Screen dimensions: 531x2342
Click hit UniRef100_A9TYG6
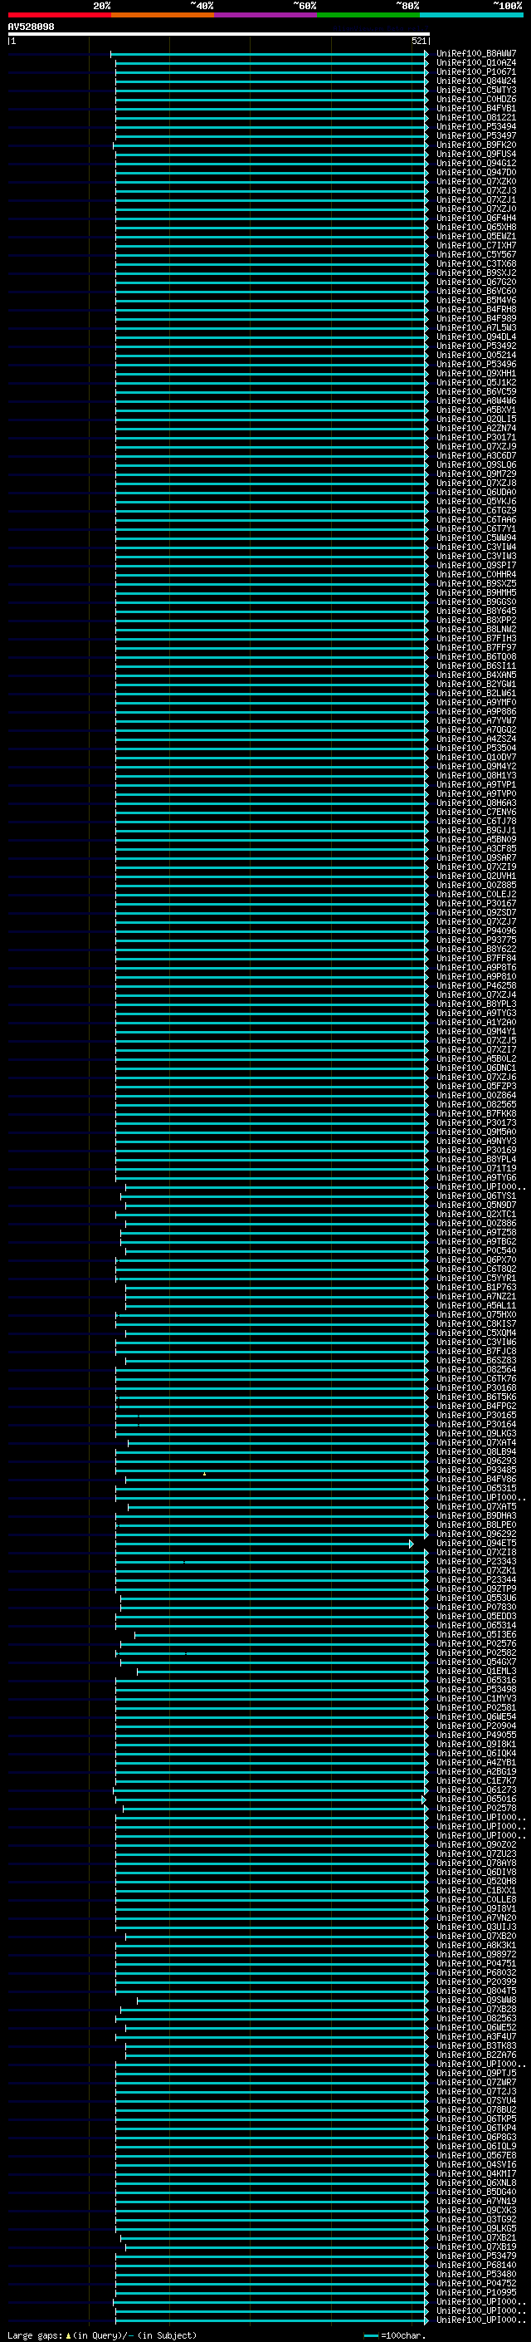click(475, 1177)
